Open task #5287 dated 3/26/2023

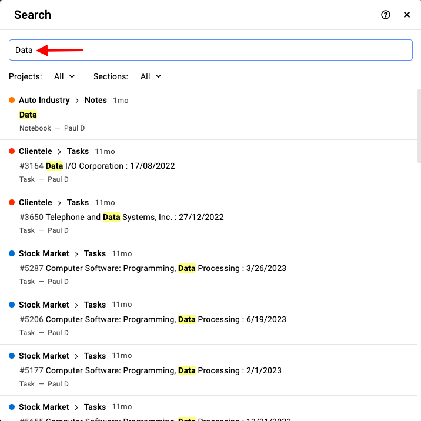tap(153, 268)
